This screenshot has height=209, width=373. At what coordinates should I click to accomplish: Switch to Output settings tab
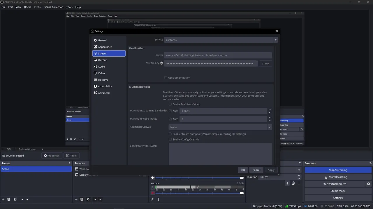(x=109, y=60)
